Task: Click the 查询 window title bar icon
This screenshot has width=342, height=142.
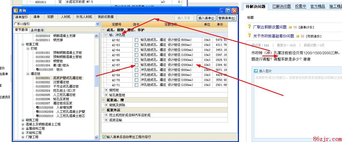Action: (16, 11)
